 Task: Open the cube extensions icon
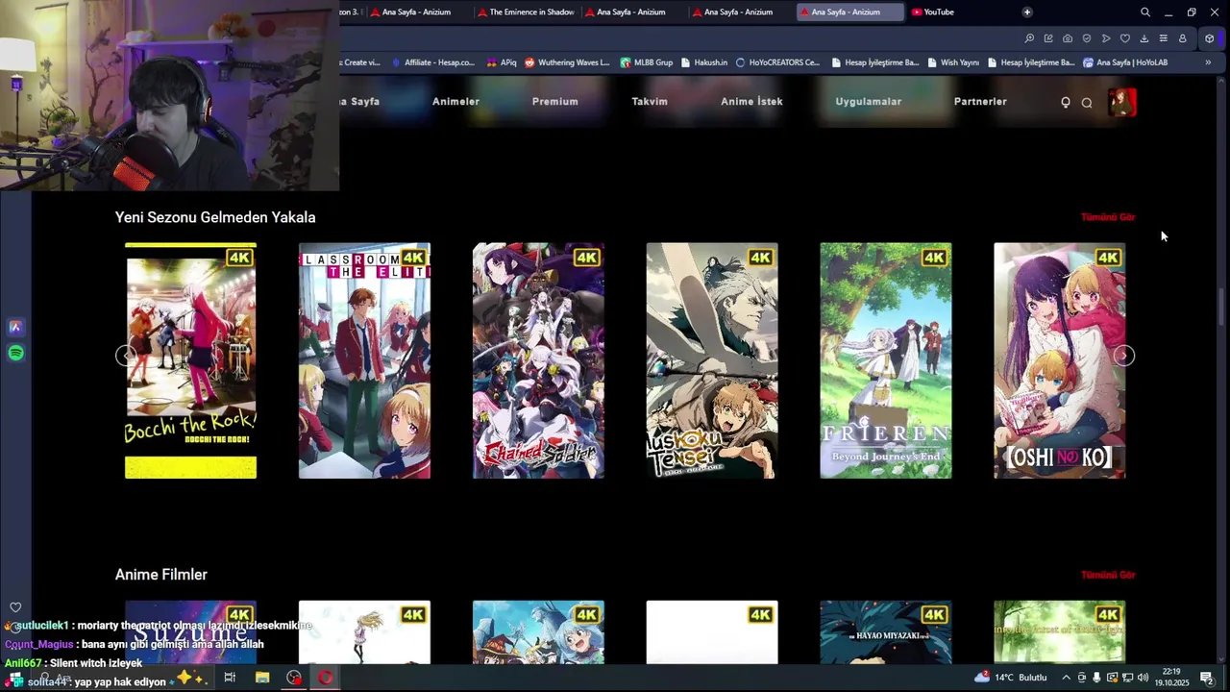click(x=1209, y=38)
